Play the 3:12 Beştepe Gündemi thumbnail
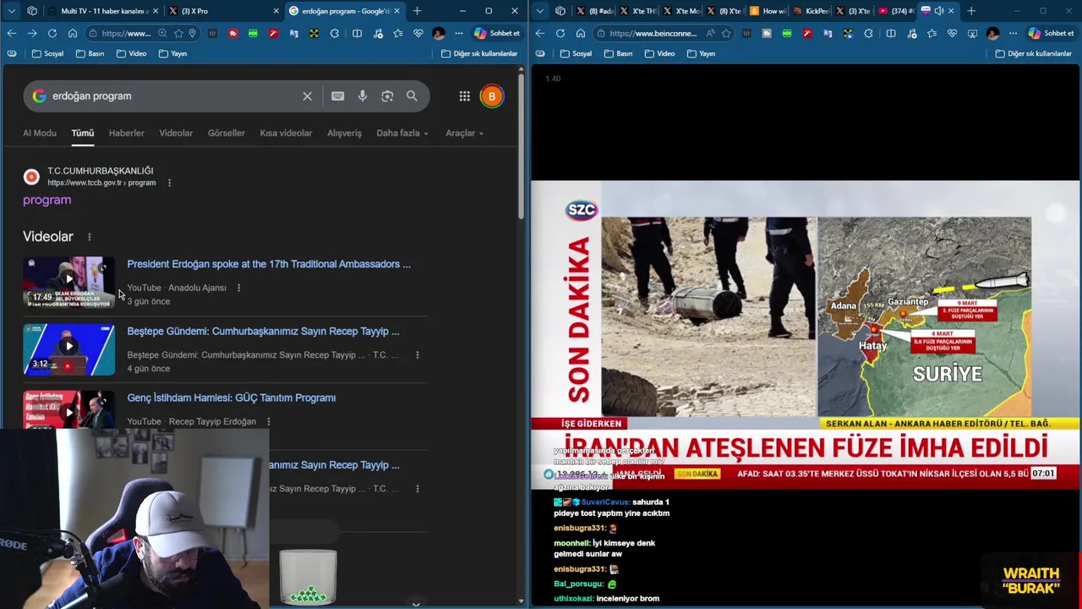Screen dimensions: 1082x609 tap(69, 349)
